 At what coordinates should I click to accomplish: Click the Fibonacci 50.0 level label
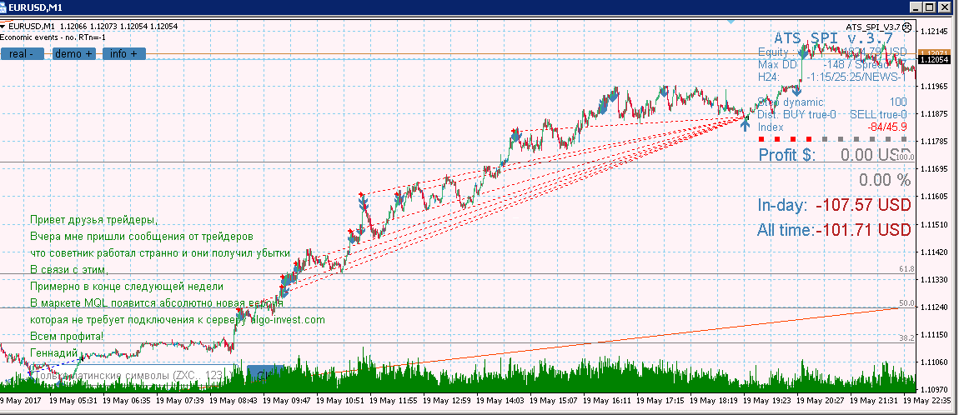coord(907,303)
